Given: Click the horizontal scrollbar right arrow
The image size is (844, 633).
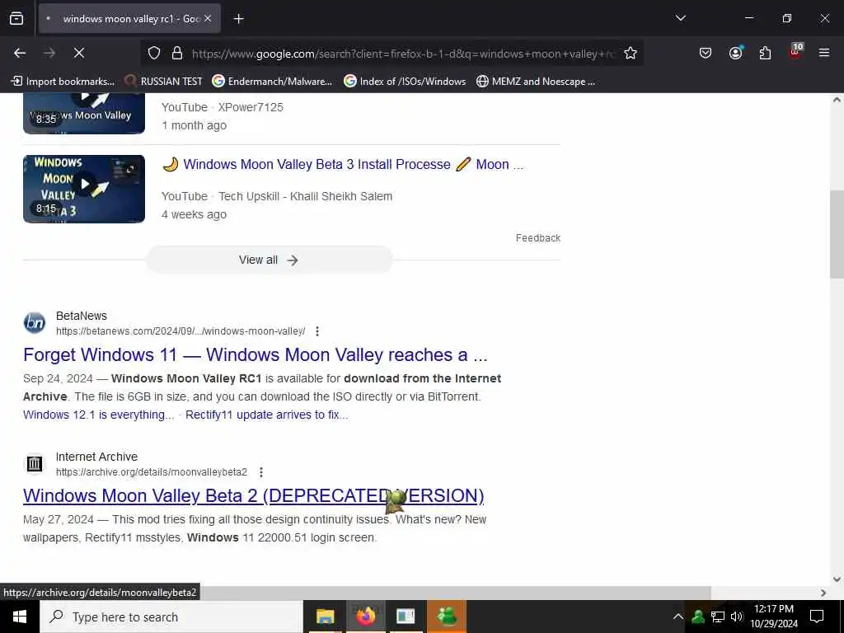Looking at the screenshot, I should click(x=823, y=593).
